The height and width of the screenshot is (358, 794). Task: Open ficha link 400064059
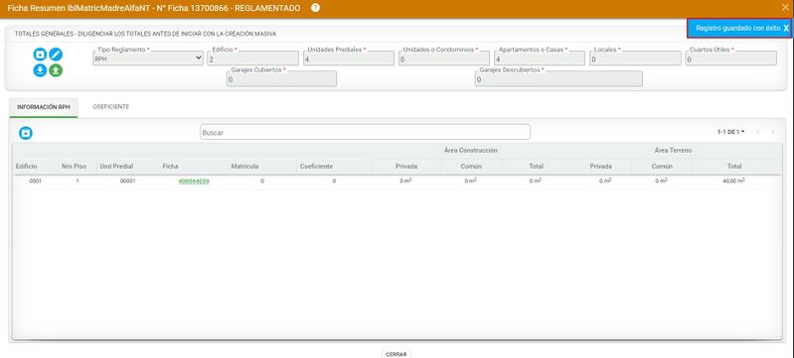(194, 181)
